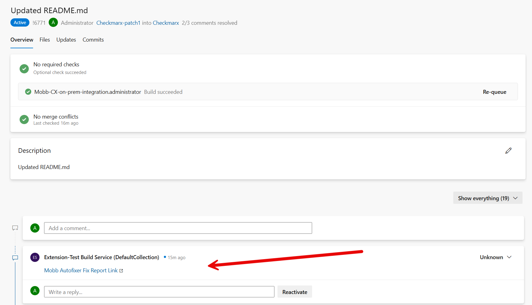
Task: Expand the Show everything (19) filter dropdown
Action: [x=488, y=198]
